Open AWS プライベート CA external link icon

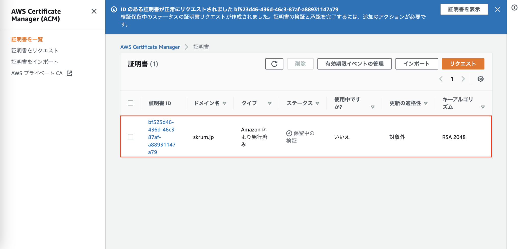click(x=69, y=73)
